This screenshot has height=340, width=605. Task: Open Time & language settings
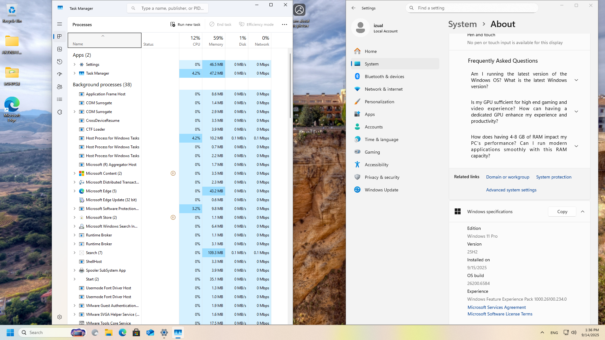[395, 139]
